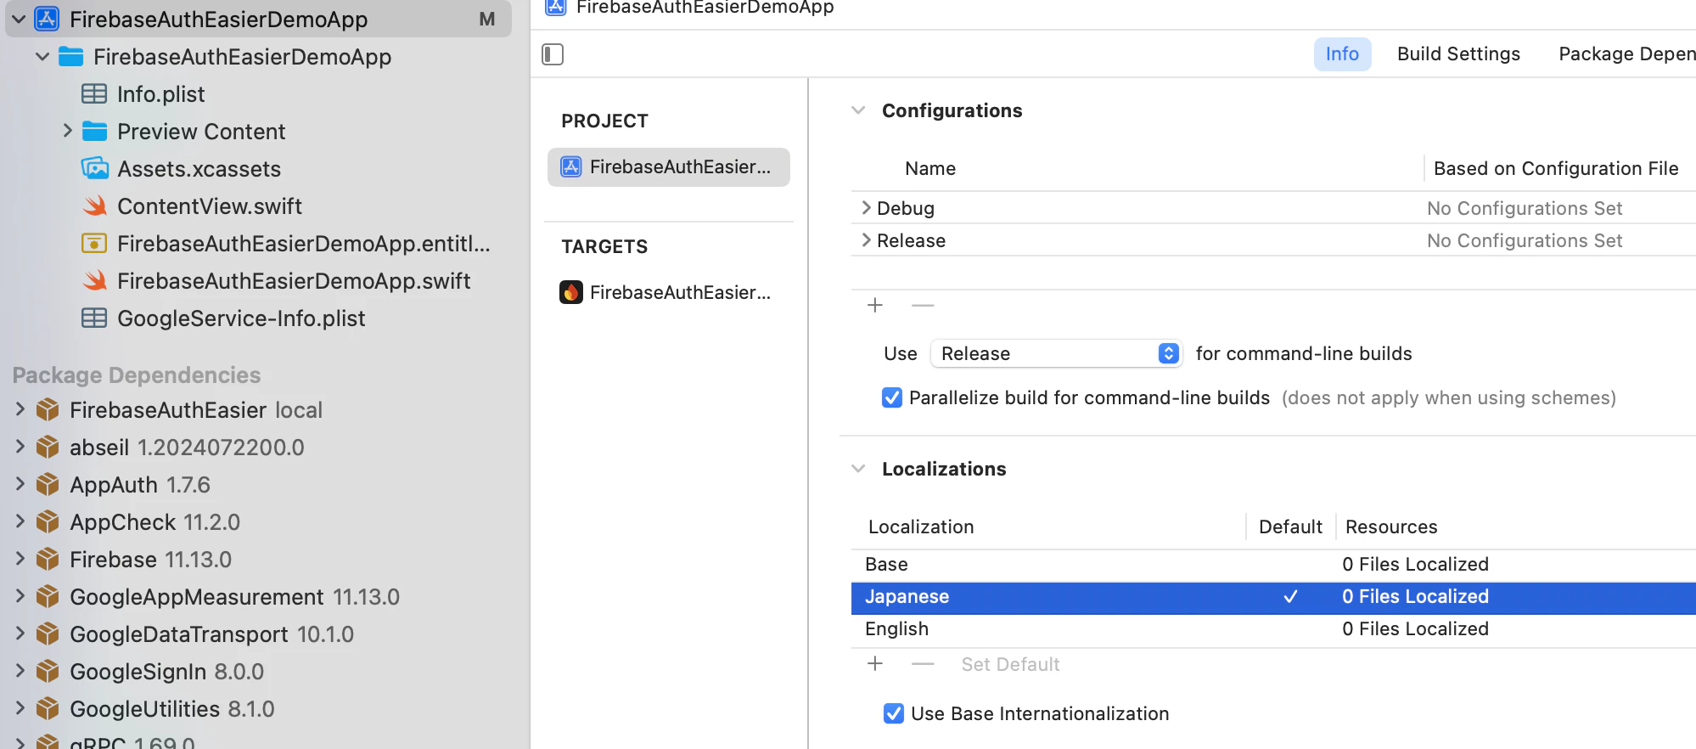Add a localization with the plus icon
Screen dimensions: 1696x749
pyautogui.click(x=875, y=663)
